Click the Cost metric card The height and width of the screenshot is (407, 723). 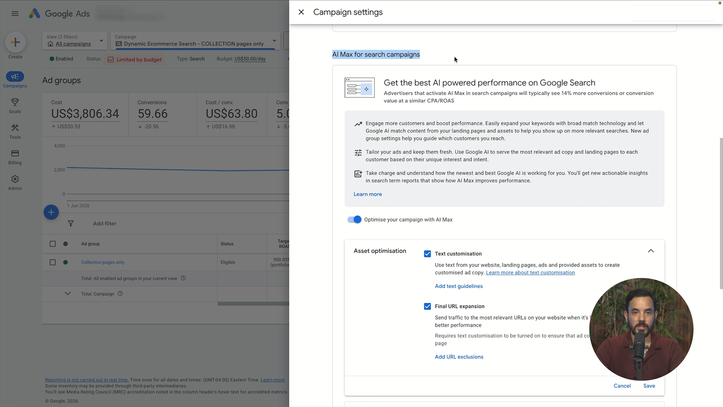pyautogui.click(x=85, y=115)
